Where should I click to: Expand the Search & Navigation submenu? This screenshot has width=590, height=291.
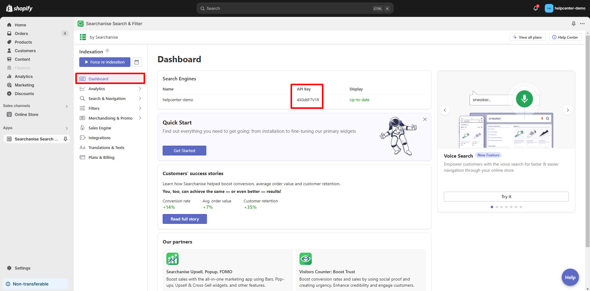[140, 98]
